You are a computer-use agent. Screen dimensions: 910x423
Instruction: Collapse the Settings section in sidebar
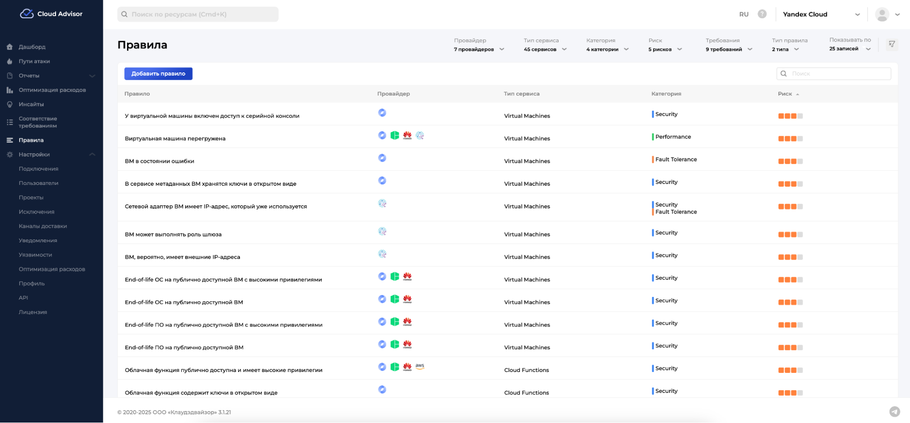pos(92,154)
